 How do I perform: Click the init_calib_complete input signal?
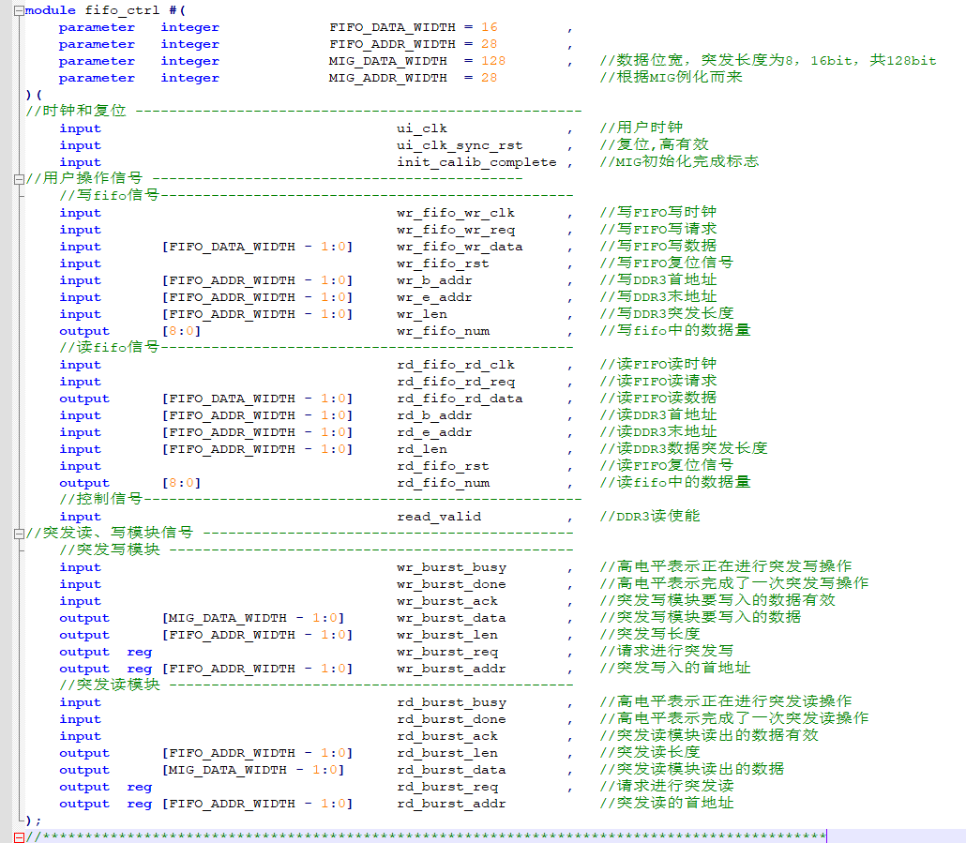(x=465, y=161)
